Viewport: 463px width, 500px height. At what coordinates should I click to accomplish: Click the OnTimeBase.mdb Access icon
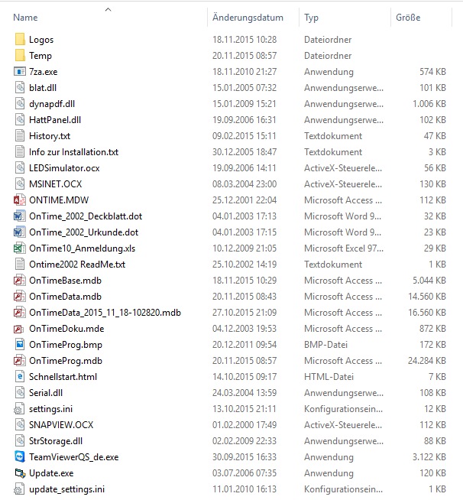[x=20, y=281]
